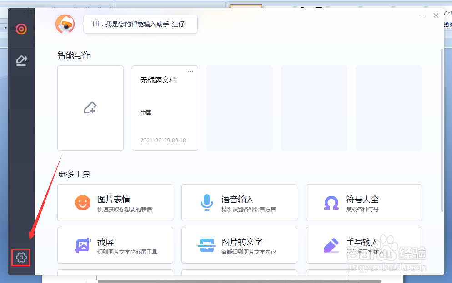
Task: Click the image-to-text scanner icon
Action: point(207,245)
